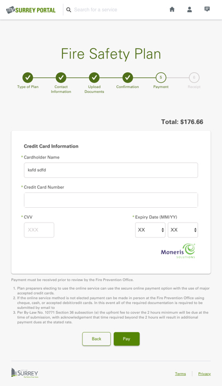
Task: Click the Moneris Solutions logo
Action: [178, 251]
